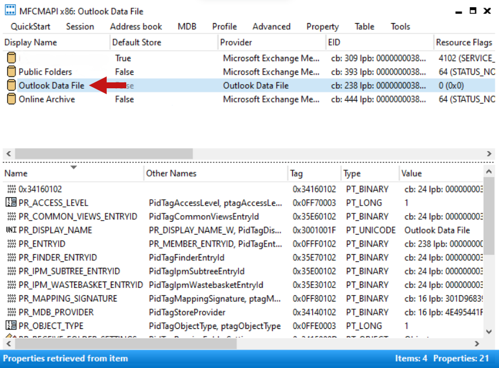The image size is (499, 368).
Task: Click the property list vertical scrollbar thumb
Action: coord(489,217)
